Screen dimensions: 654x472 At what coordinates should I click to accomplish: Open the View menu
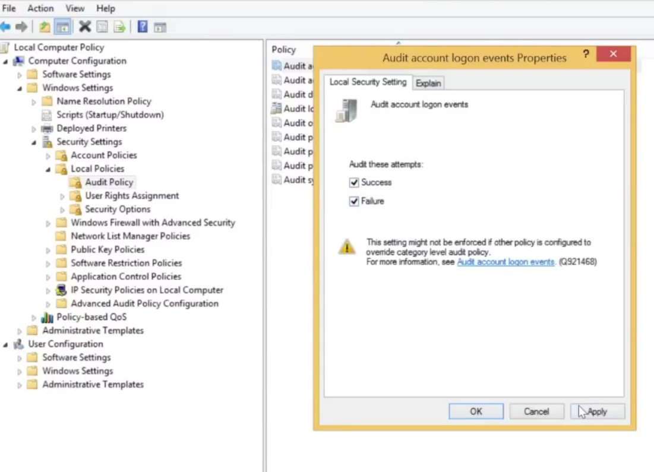75,8
